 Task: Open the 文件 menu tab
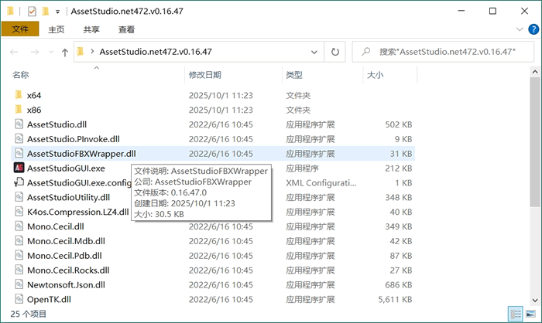coord(19,29)
